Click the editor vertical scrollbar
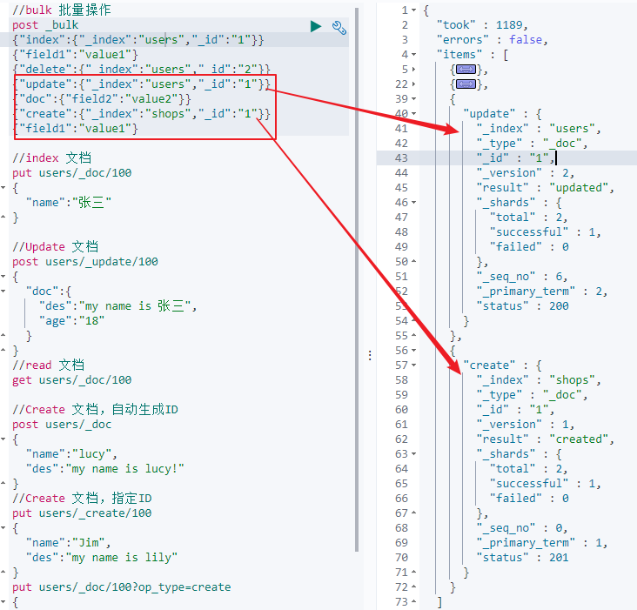 [x=357, y=279]
